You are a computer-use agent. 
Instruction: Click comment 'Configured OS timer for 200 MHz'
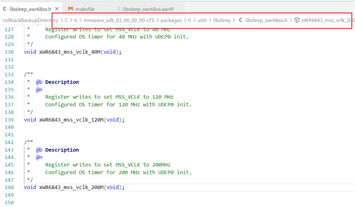click(x=93, y=173)
